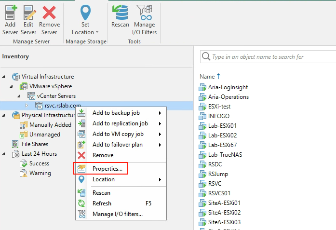Viewport: 336px width, 230px height.
Task: Select the Lab-TrueNAS VM
Action: 220,155
